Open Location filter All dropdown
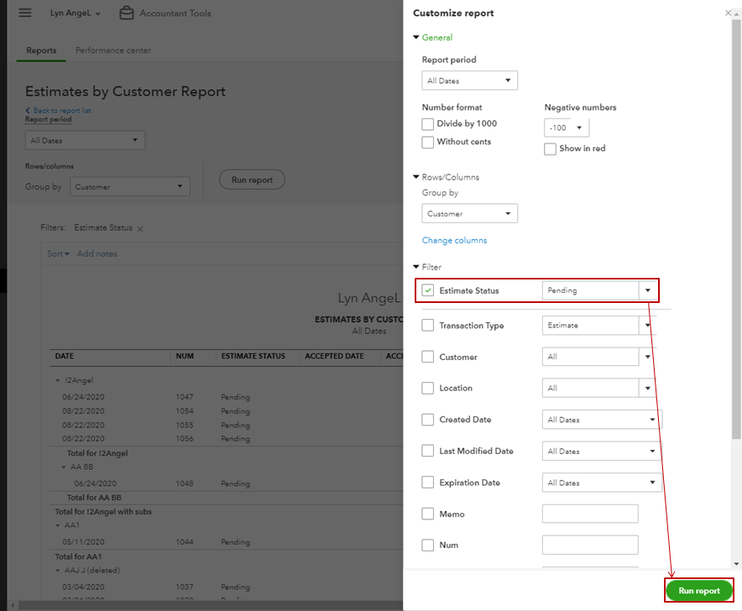742x611 pixels. pos(648,388)
